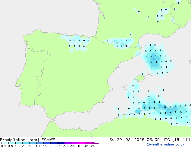Click the 'ECMWF' model label
This screenshot has width=191, height=147.
[x=49, y=140]
